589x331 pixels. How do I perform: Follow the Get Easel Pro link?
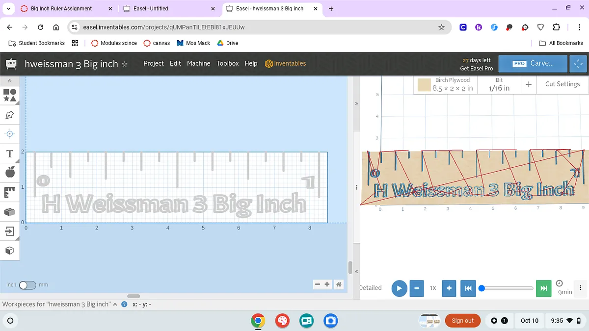pos(476,68)
